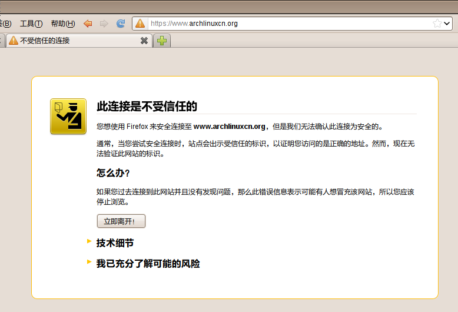
Task: Open the 工具(T) menu
Action: tap(31, 24)
